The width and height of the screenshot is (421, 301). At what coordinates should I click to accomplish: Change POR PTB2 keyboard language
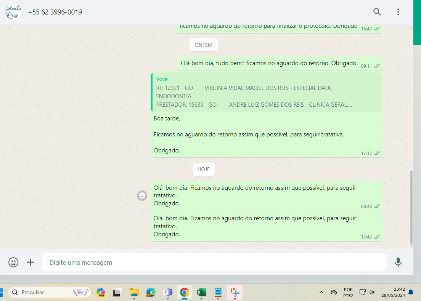(x=348, y=292)
